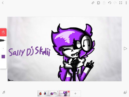129x97 pixels.
Task: Select frame 1 thumbnail
Action: [43, 93]
